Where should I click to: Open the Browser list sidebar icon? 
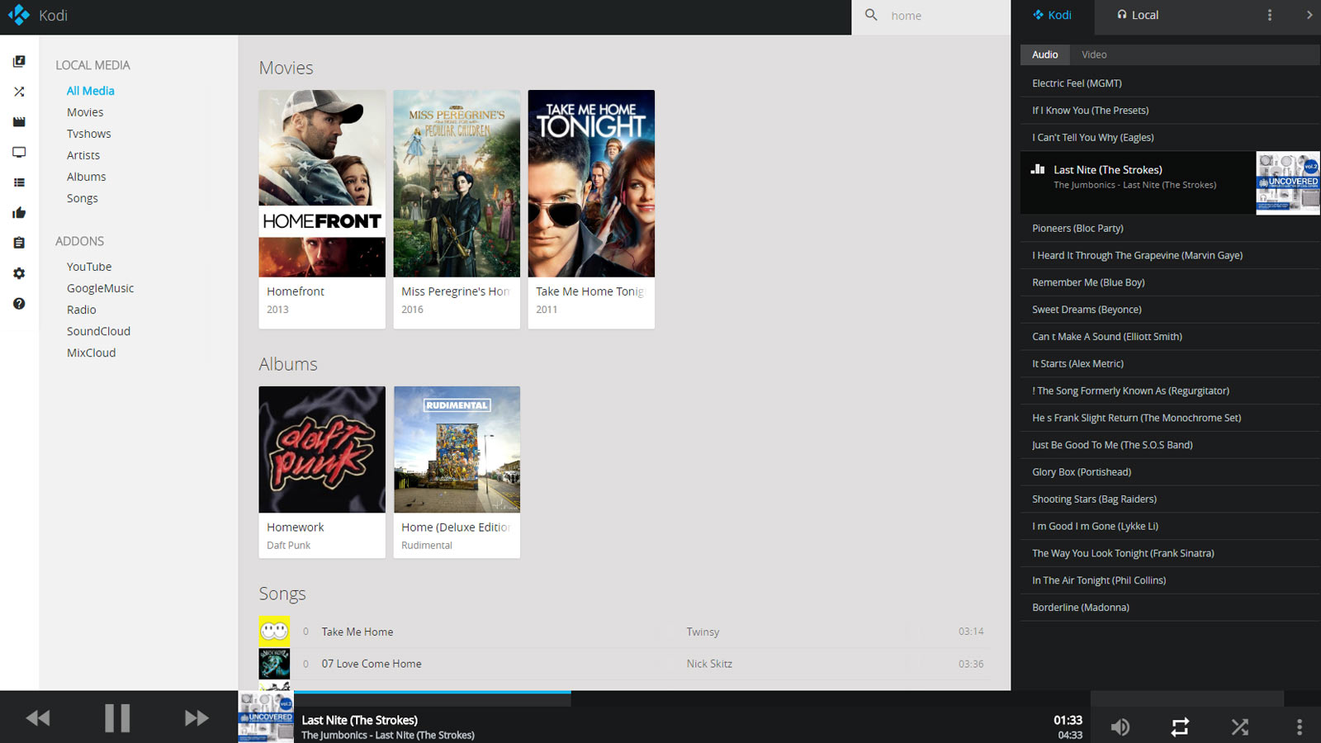[19, 182]
